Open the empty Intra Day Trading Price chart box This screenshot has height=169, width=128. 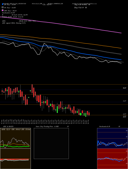[x=51, y=143]
